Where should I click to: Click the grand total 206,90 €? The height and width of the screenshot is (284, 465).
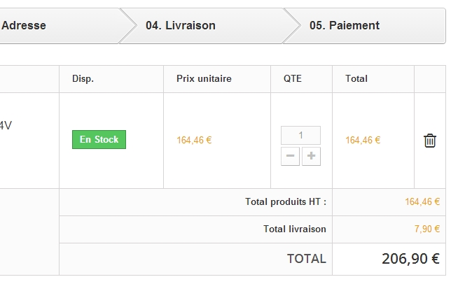pos(410,259)
